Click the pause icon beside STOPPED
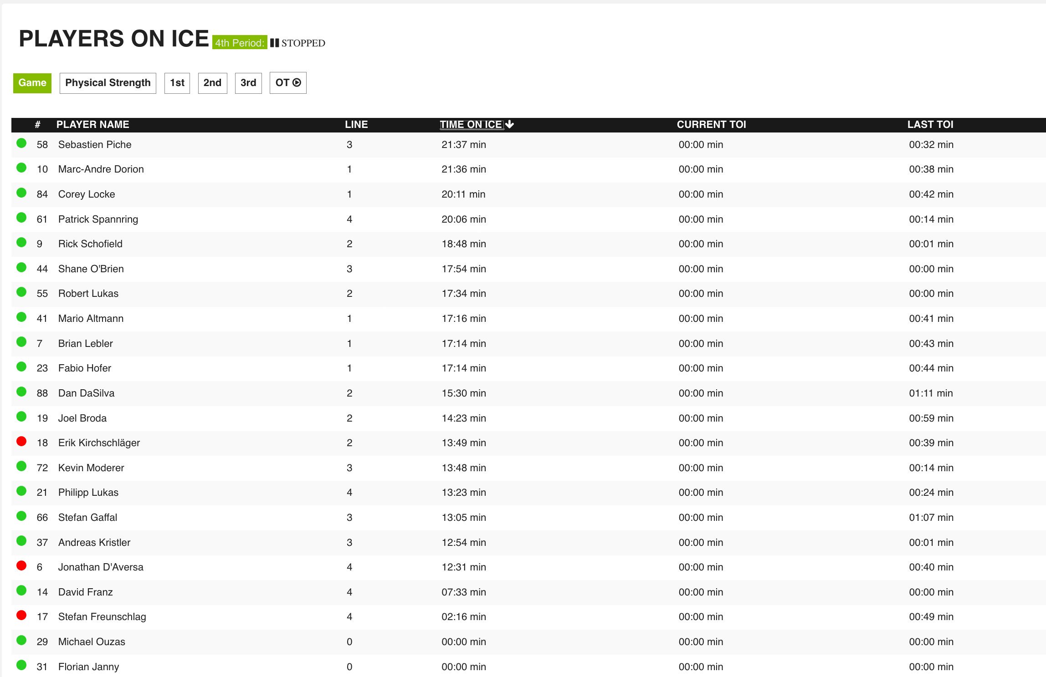The image size is (1046, 677). pyautogui.click(x=274, y=43)
